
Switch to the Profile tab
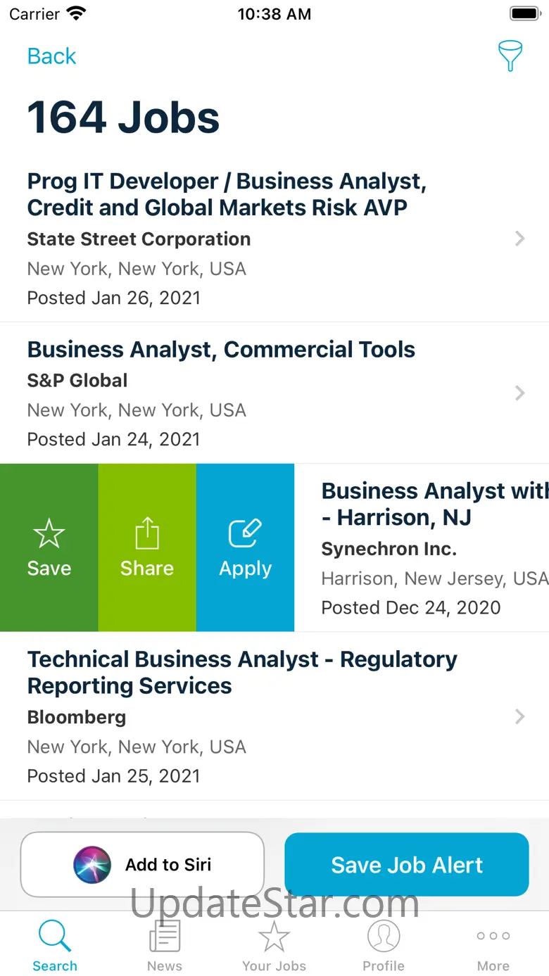click(x=384, y=945)
